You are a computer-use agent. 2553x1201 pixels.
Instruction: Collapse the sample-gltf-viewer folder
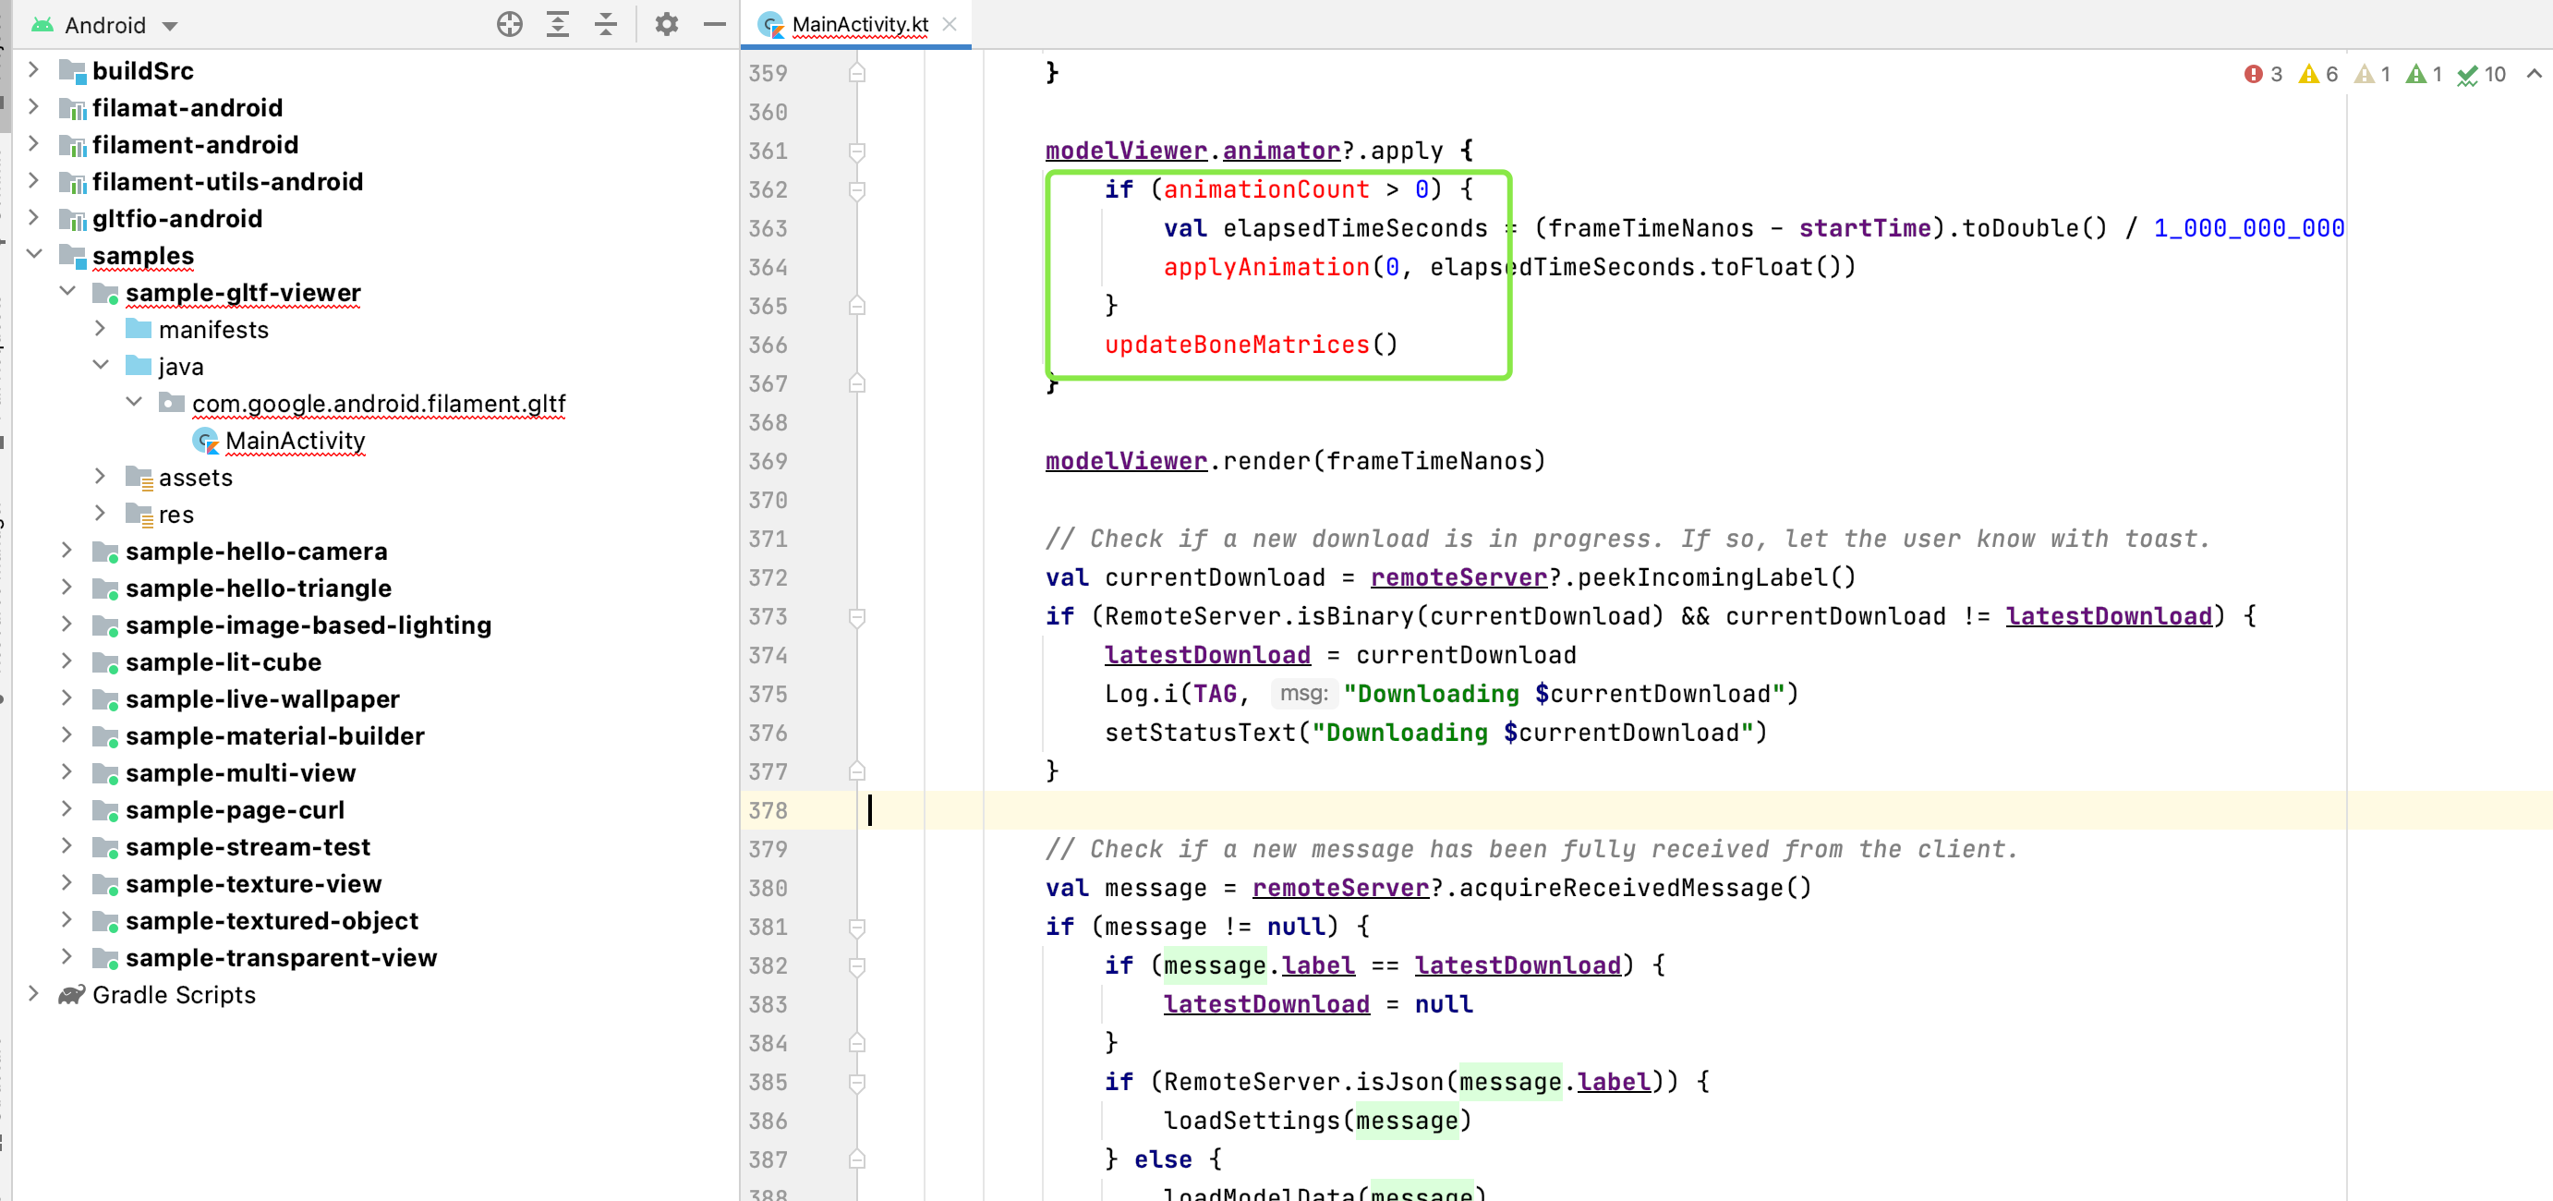coord(68,291)
